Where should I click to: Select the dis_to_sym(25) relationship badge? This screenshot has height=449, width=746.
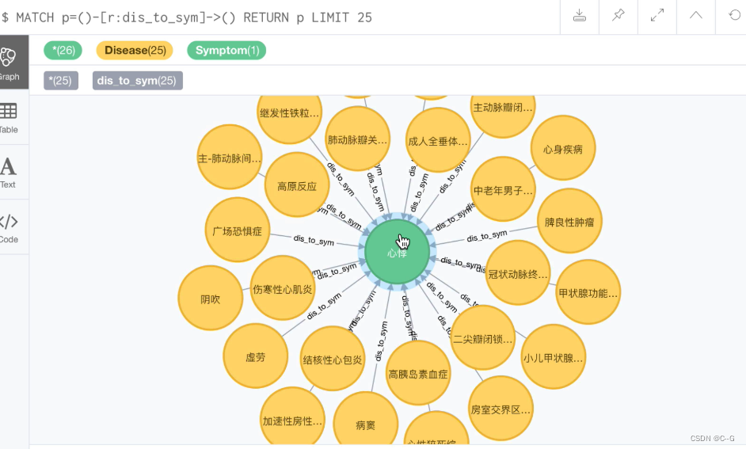click(x=138, y=81)
